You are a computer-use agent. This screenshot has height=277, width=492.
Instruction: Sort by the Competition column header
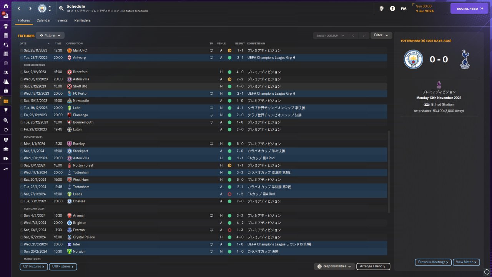click(256, 43)
